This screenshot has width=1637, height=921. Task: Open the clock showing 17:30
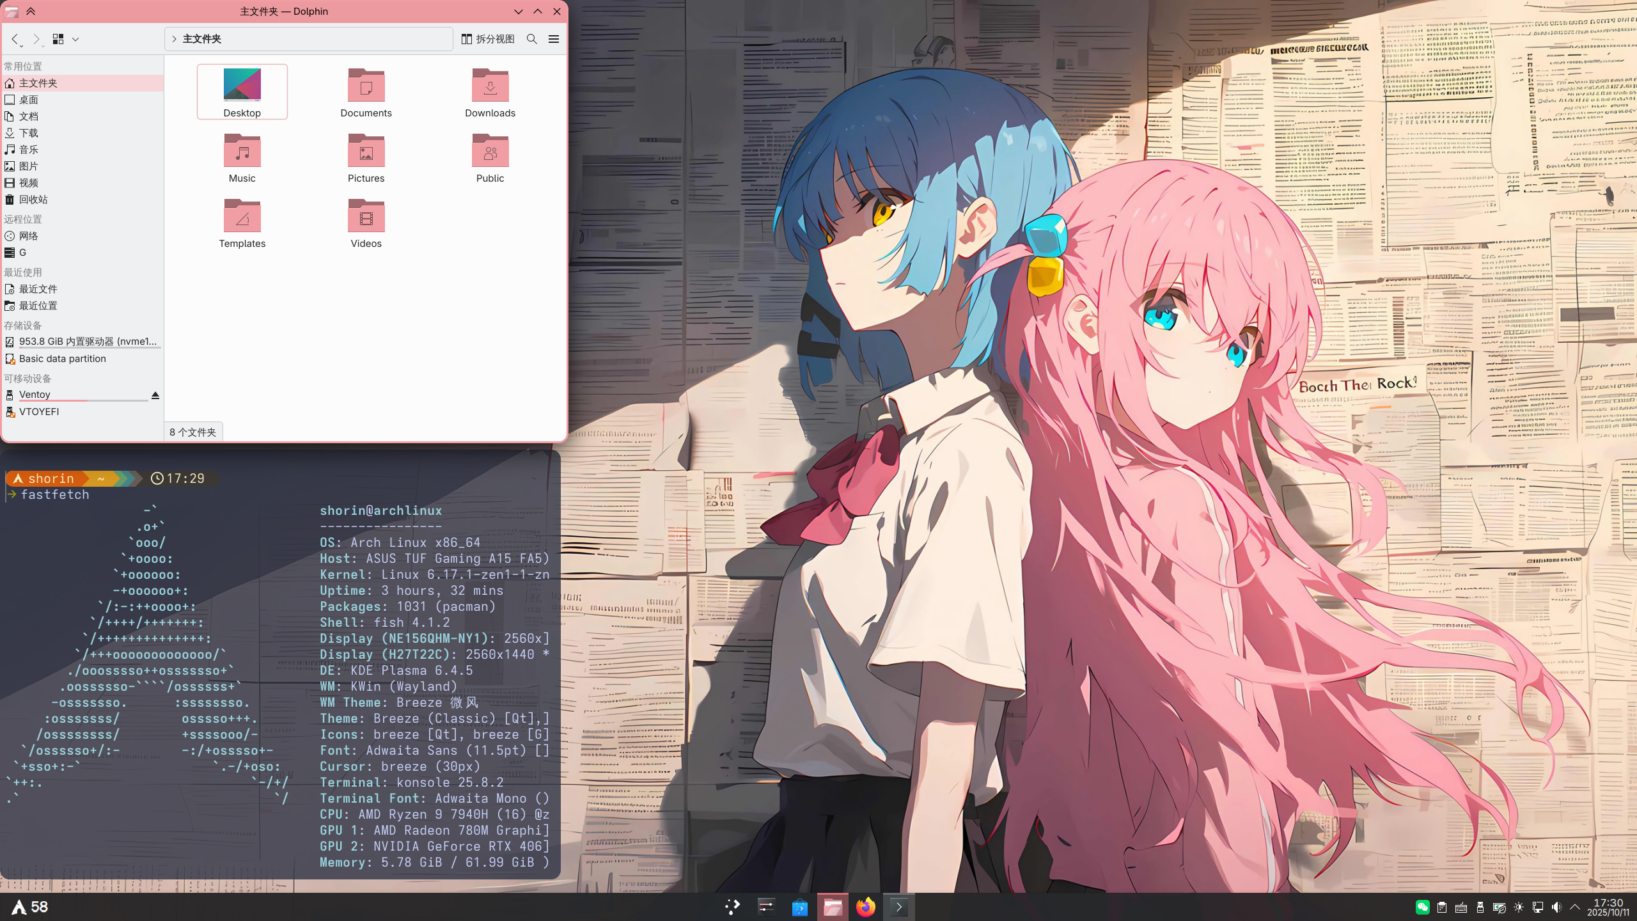[x=1608, y=907]
